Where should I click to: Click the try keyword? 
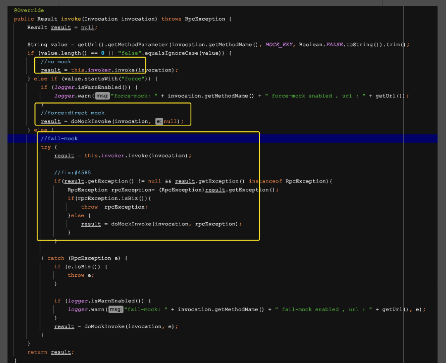click(x=46, y=147)
